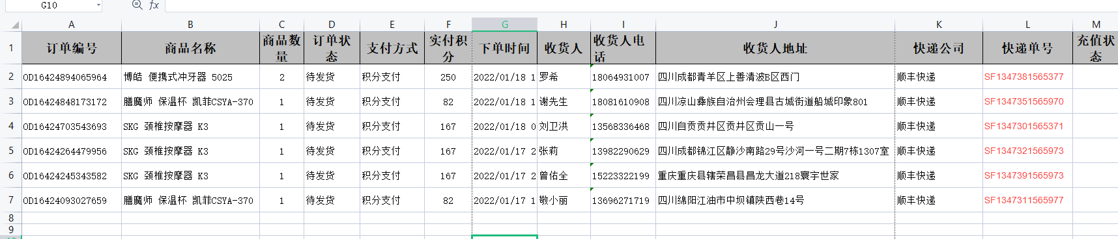1118x239 pixels.
Task: Click address 四川自贡贡井区贡井区贡山一号
Action: (775, 126)
